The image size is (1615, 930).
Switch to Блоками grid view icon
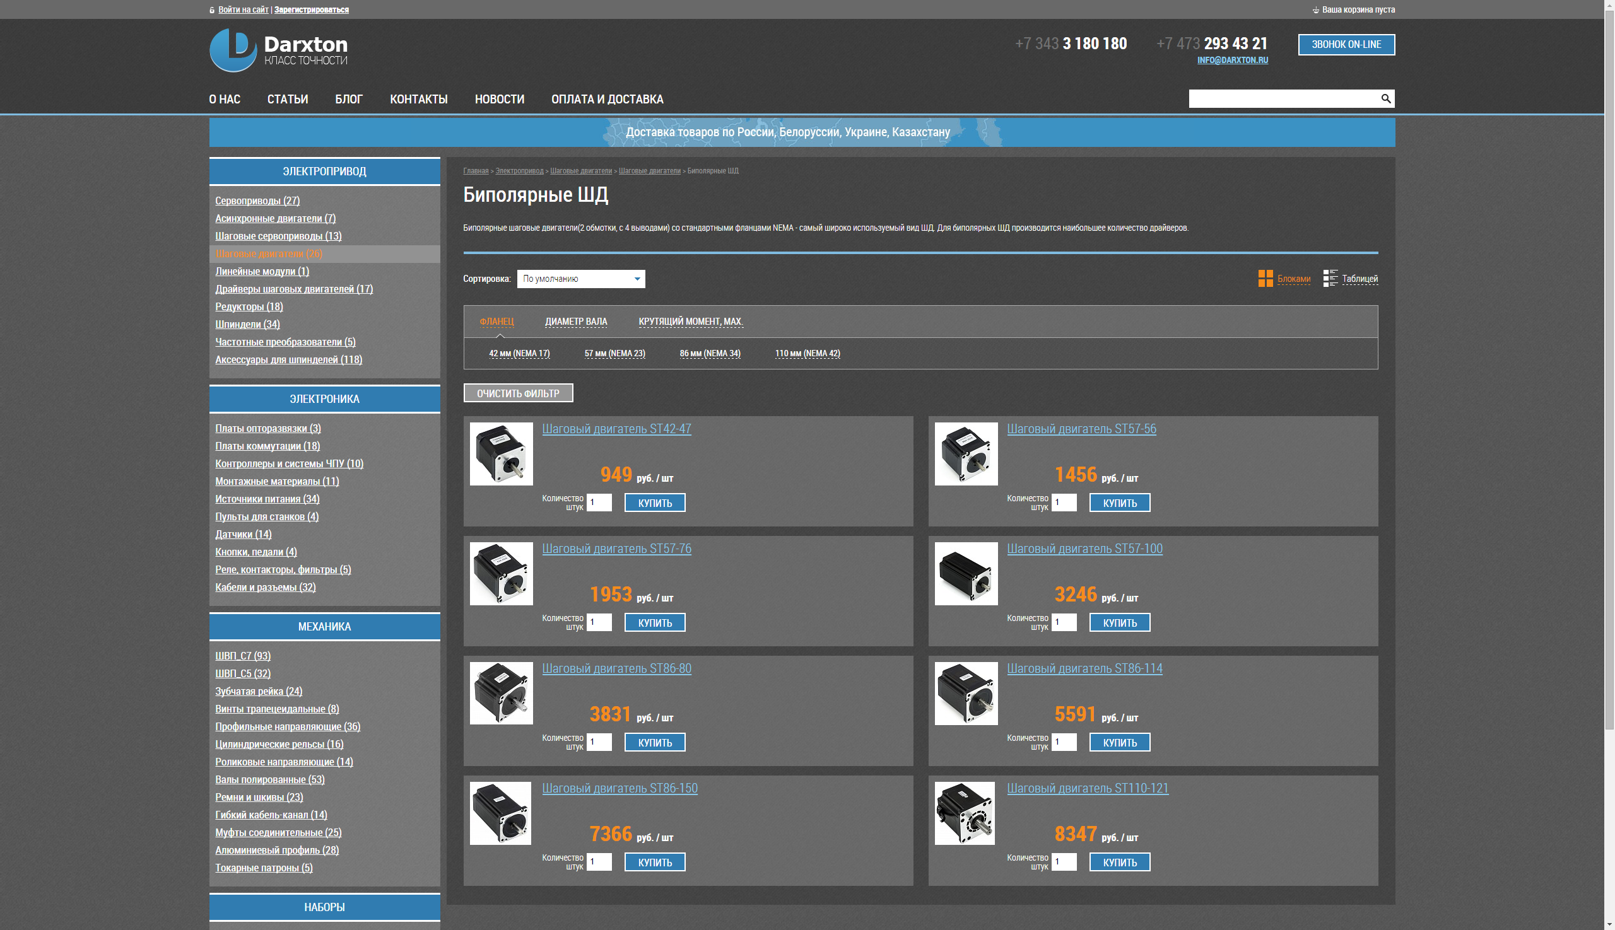1265,279
